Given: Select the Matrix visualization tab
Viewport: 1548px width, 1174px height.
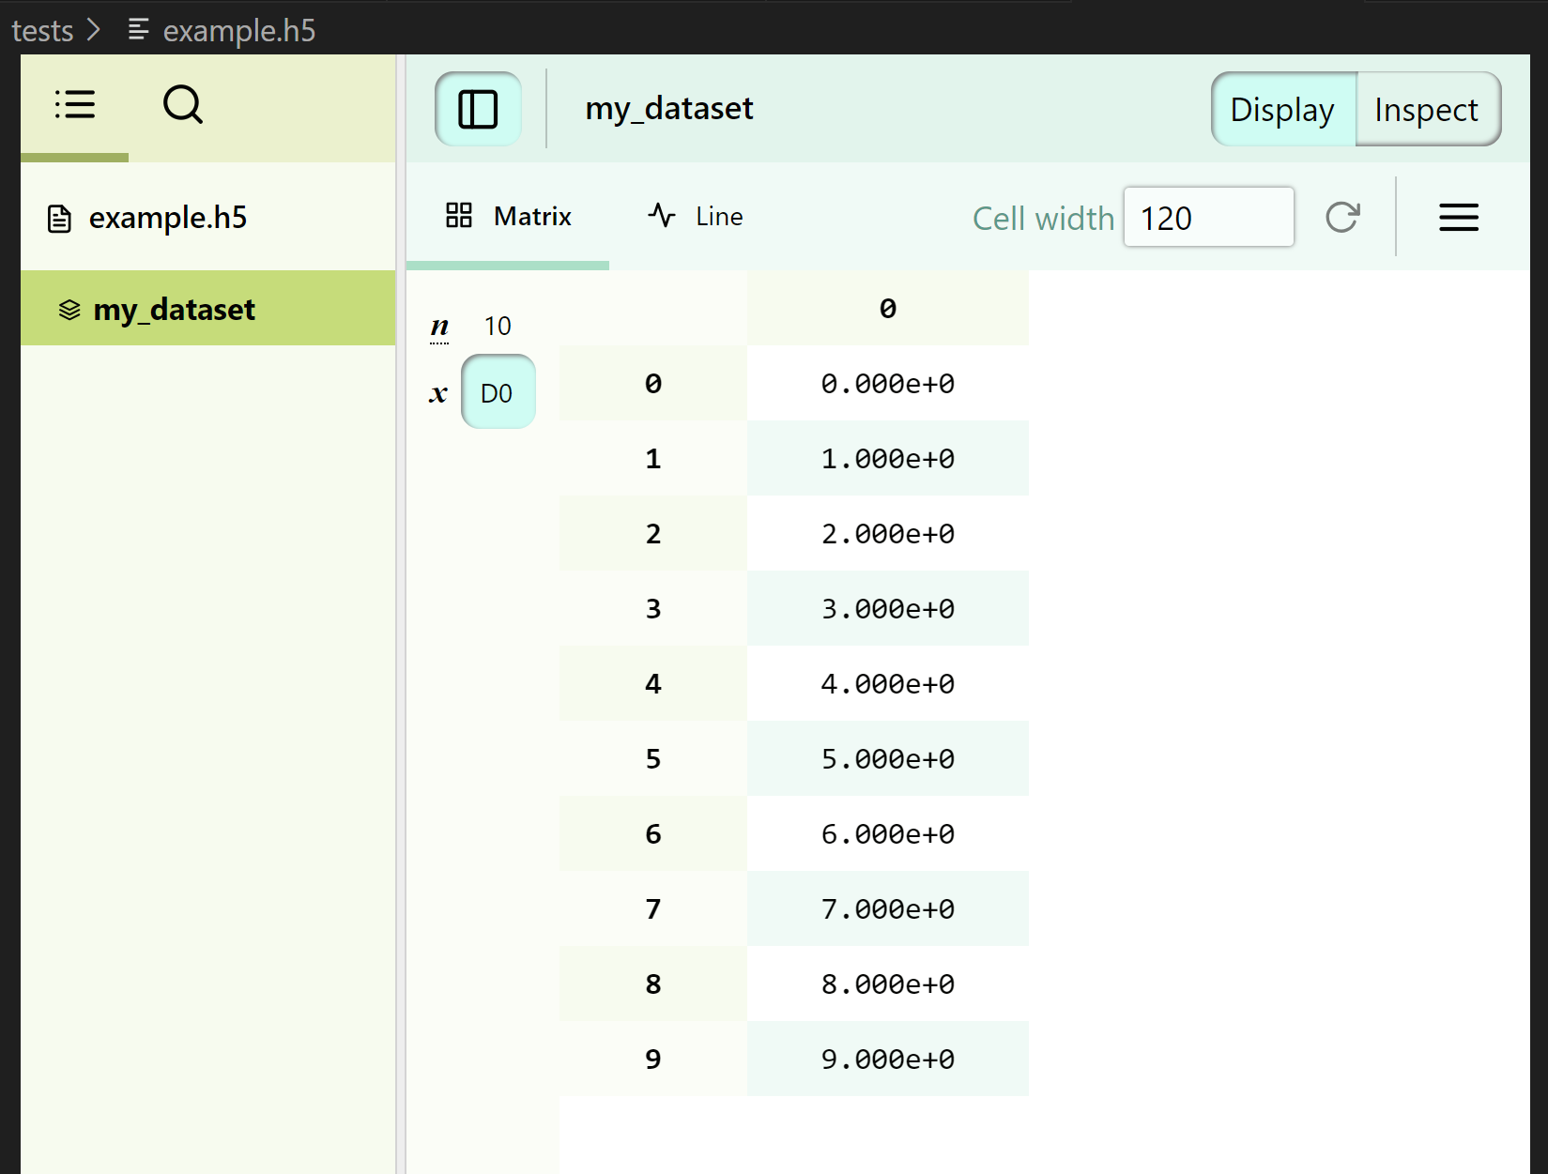Looking at the screenshot, I should 508,217.
